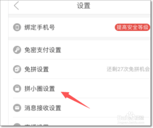Open 拼小圈设置
This screenshot has width=153, height=128.
(x=79, y=88)
